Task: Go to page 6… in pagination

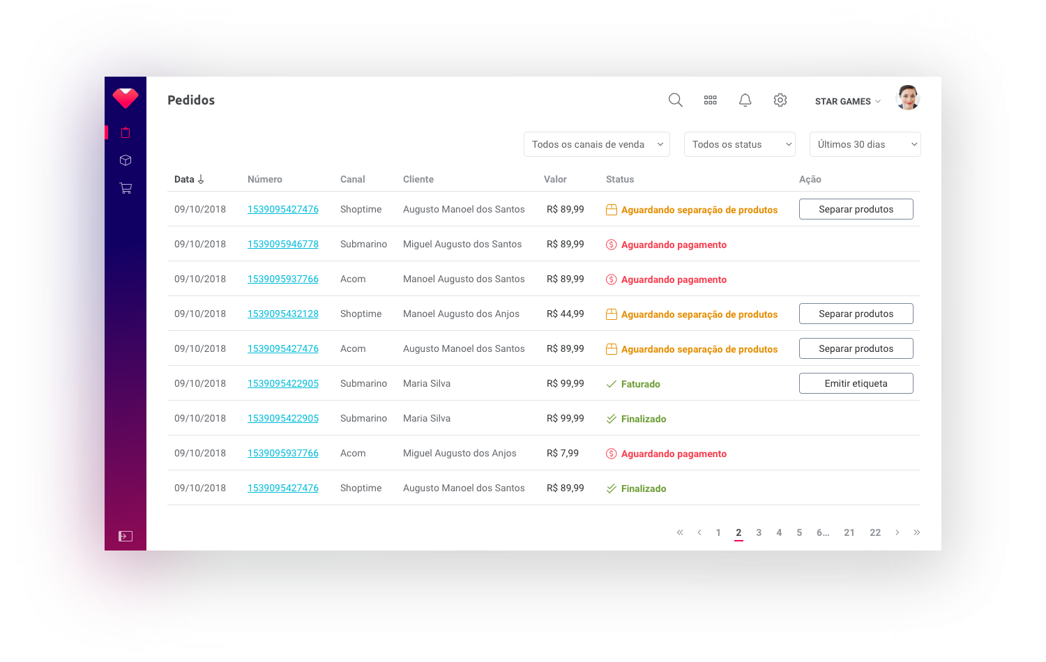Action: pos(823,532)
